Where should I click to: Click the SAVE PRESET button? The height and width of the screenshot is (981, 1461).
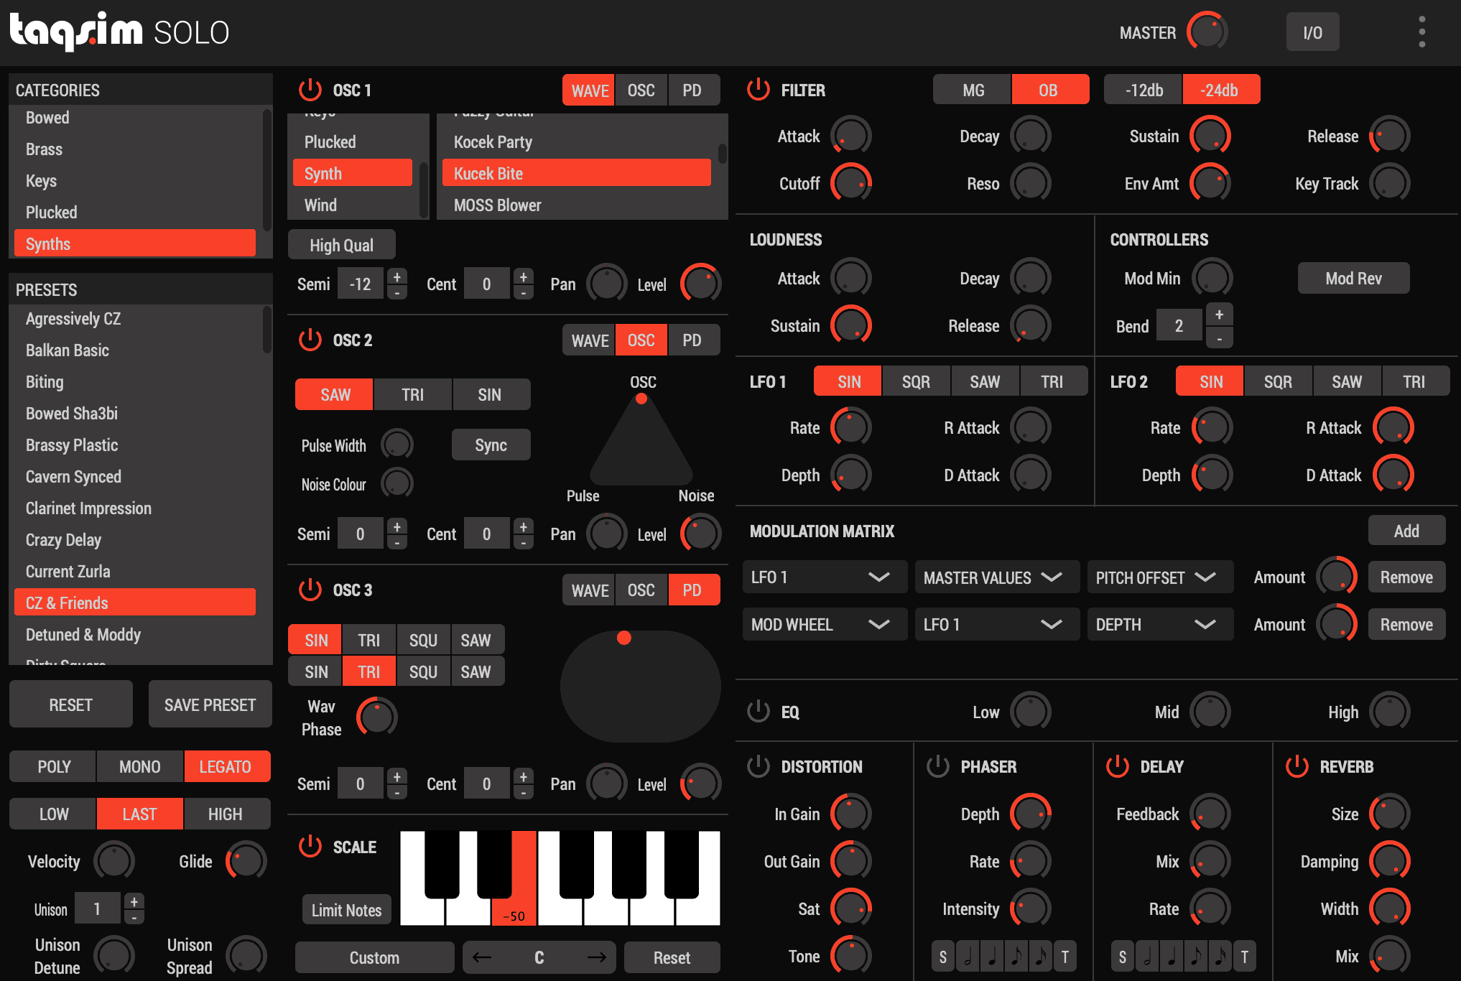click(x=210, y=705)
